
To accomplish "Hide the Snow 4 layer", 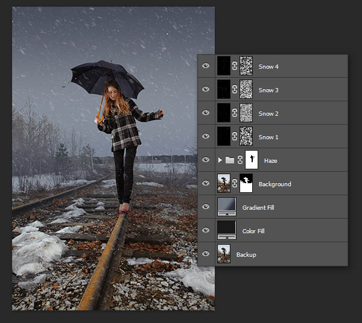I will point(206,66).
